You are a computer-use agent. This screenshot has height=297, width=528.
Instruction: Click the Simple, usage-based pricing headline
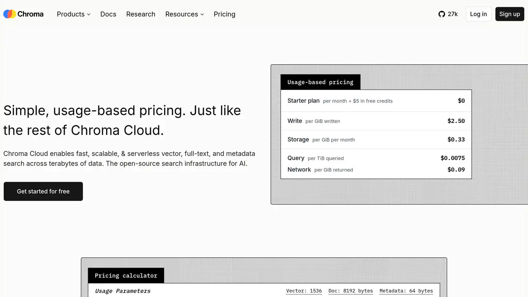122,120
